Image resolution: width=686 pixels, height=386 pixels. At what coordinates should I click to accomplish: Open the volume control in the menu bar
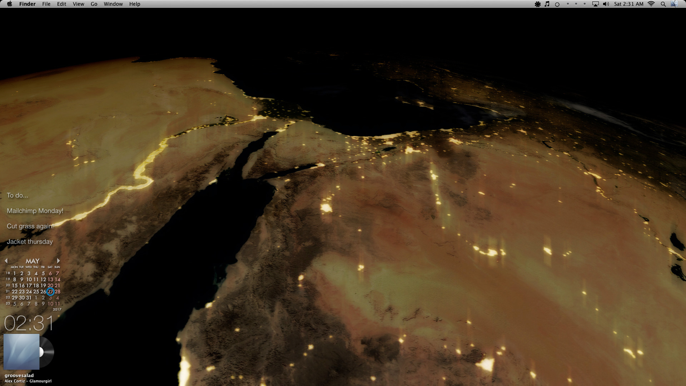606,4
